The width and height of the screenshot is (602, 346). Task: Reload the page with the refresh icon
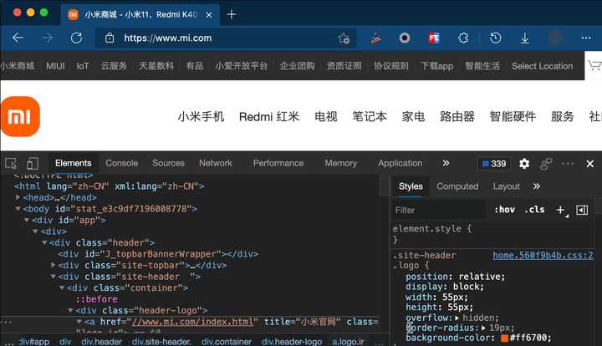tap(76, 38)
